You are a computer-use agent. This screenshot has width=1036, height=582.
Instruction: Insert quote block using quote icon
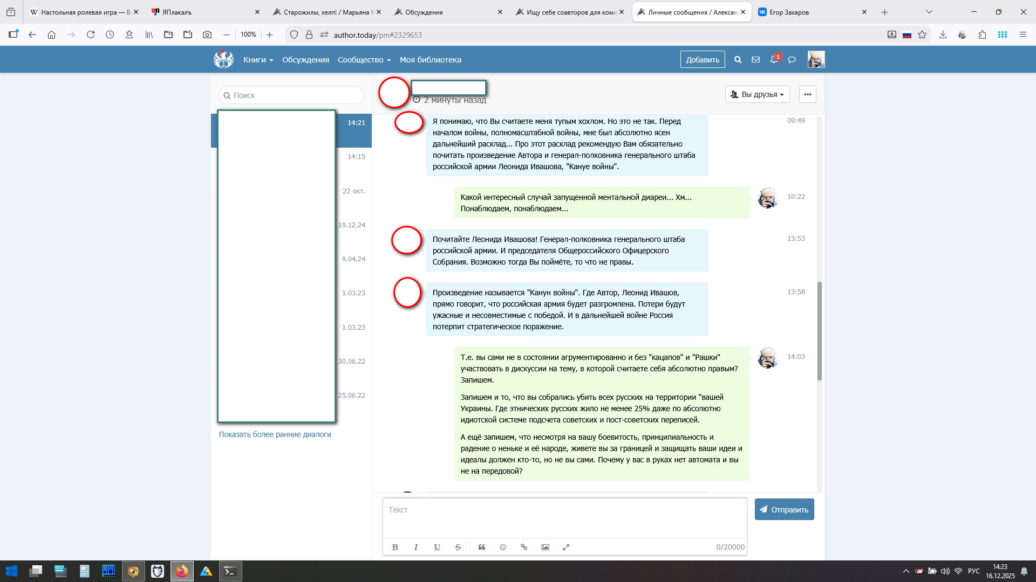coord(482,547)
